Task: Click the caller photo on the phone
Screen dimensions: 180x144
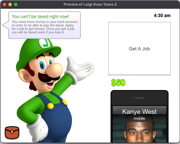Action: (139, 132)
